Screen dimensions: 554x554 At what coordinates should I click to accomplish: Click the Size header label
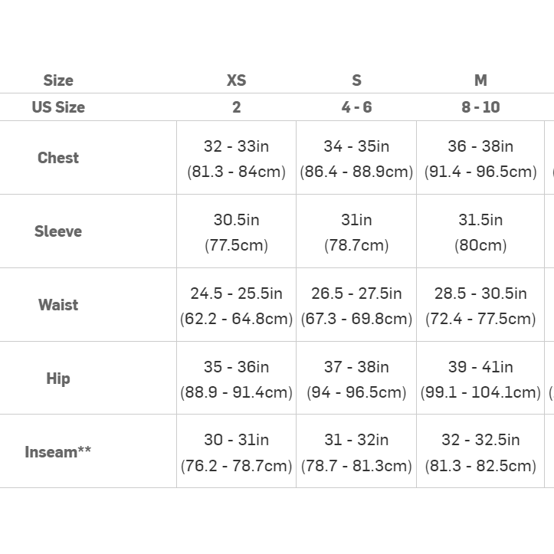click(58, 80)
